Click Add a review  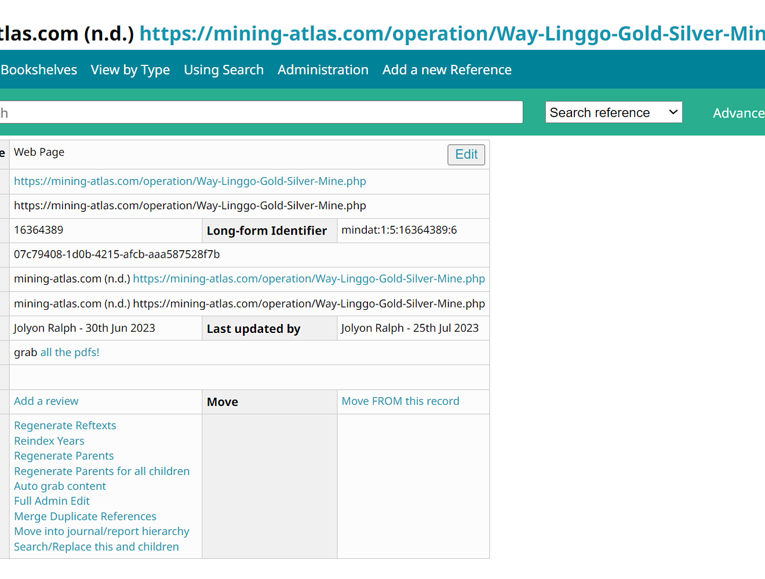46,401
